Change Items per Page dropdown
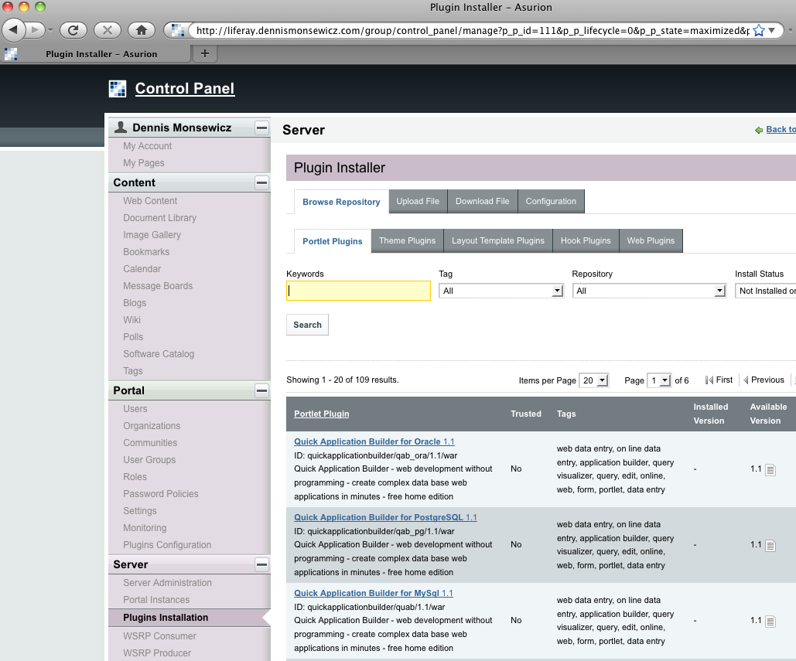This screenshot has width=796, height=661. tap(595, 380)
